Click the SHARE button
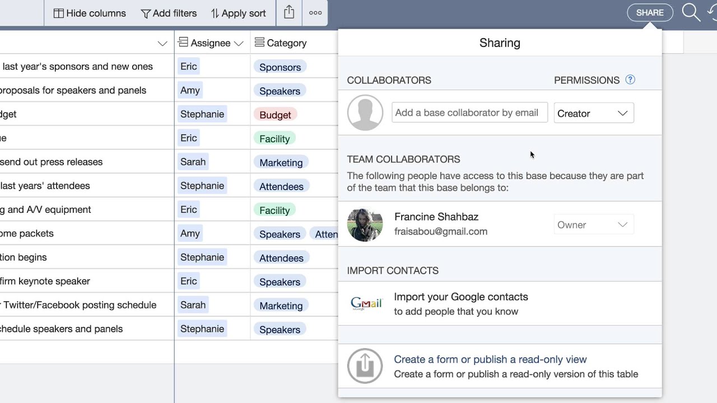This screenshot has width=717, height=403. coord(650,13)
